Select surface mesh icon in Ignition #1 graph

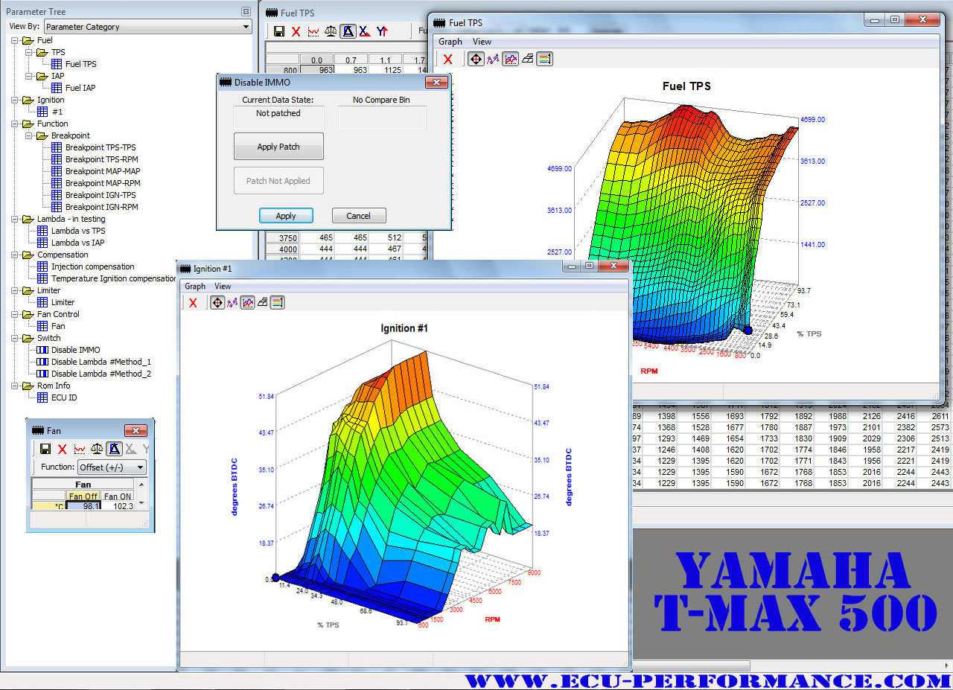263,302
